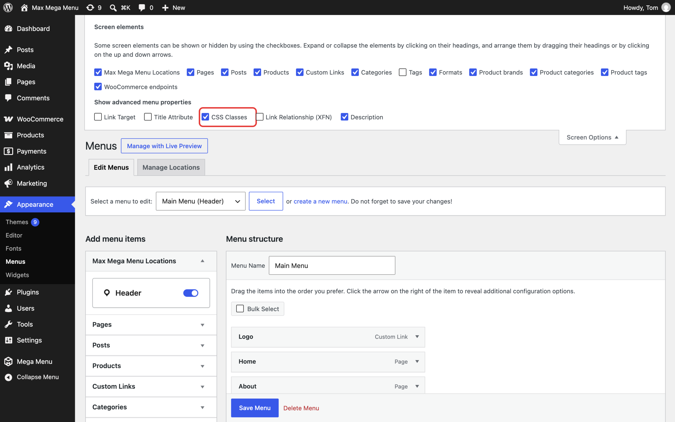
Task: Check the Title Attribute checkbox
Action: [148, 117]
